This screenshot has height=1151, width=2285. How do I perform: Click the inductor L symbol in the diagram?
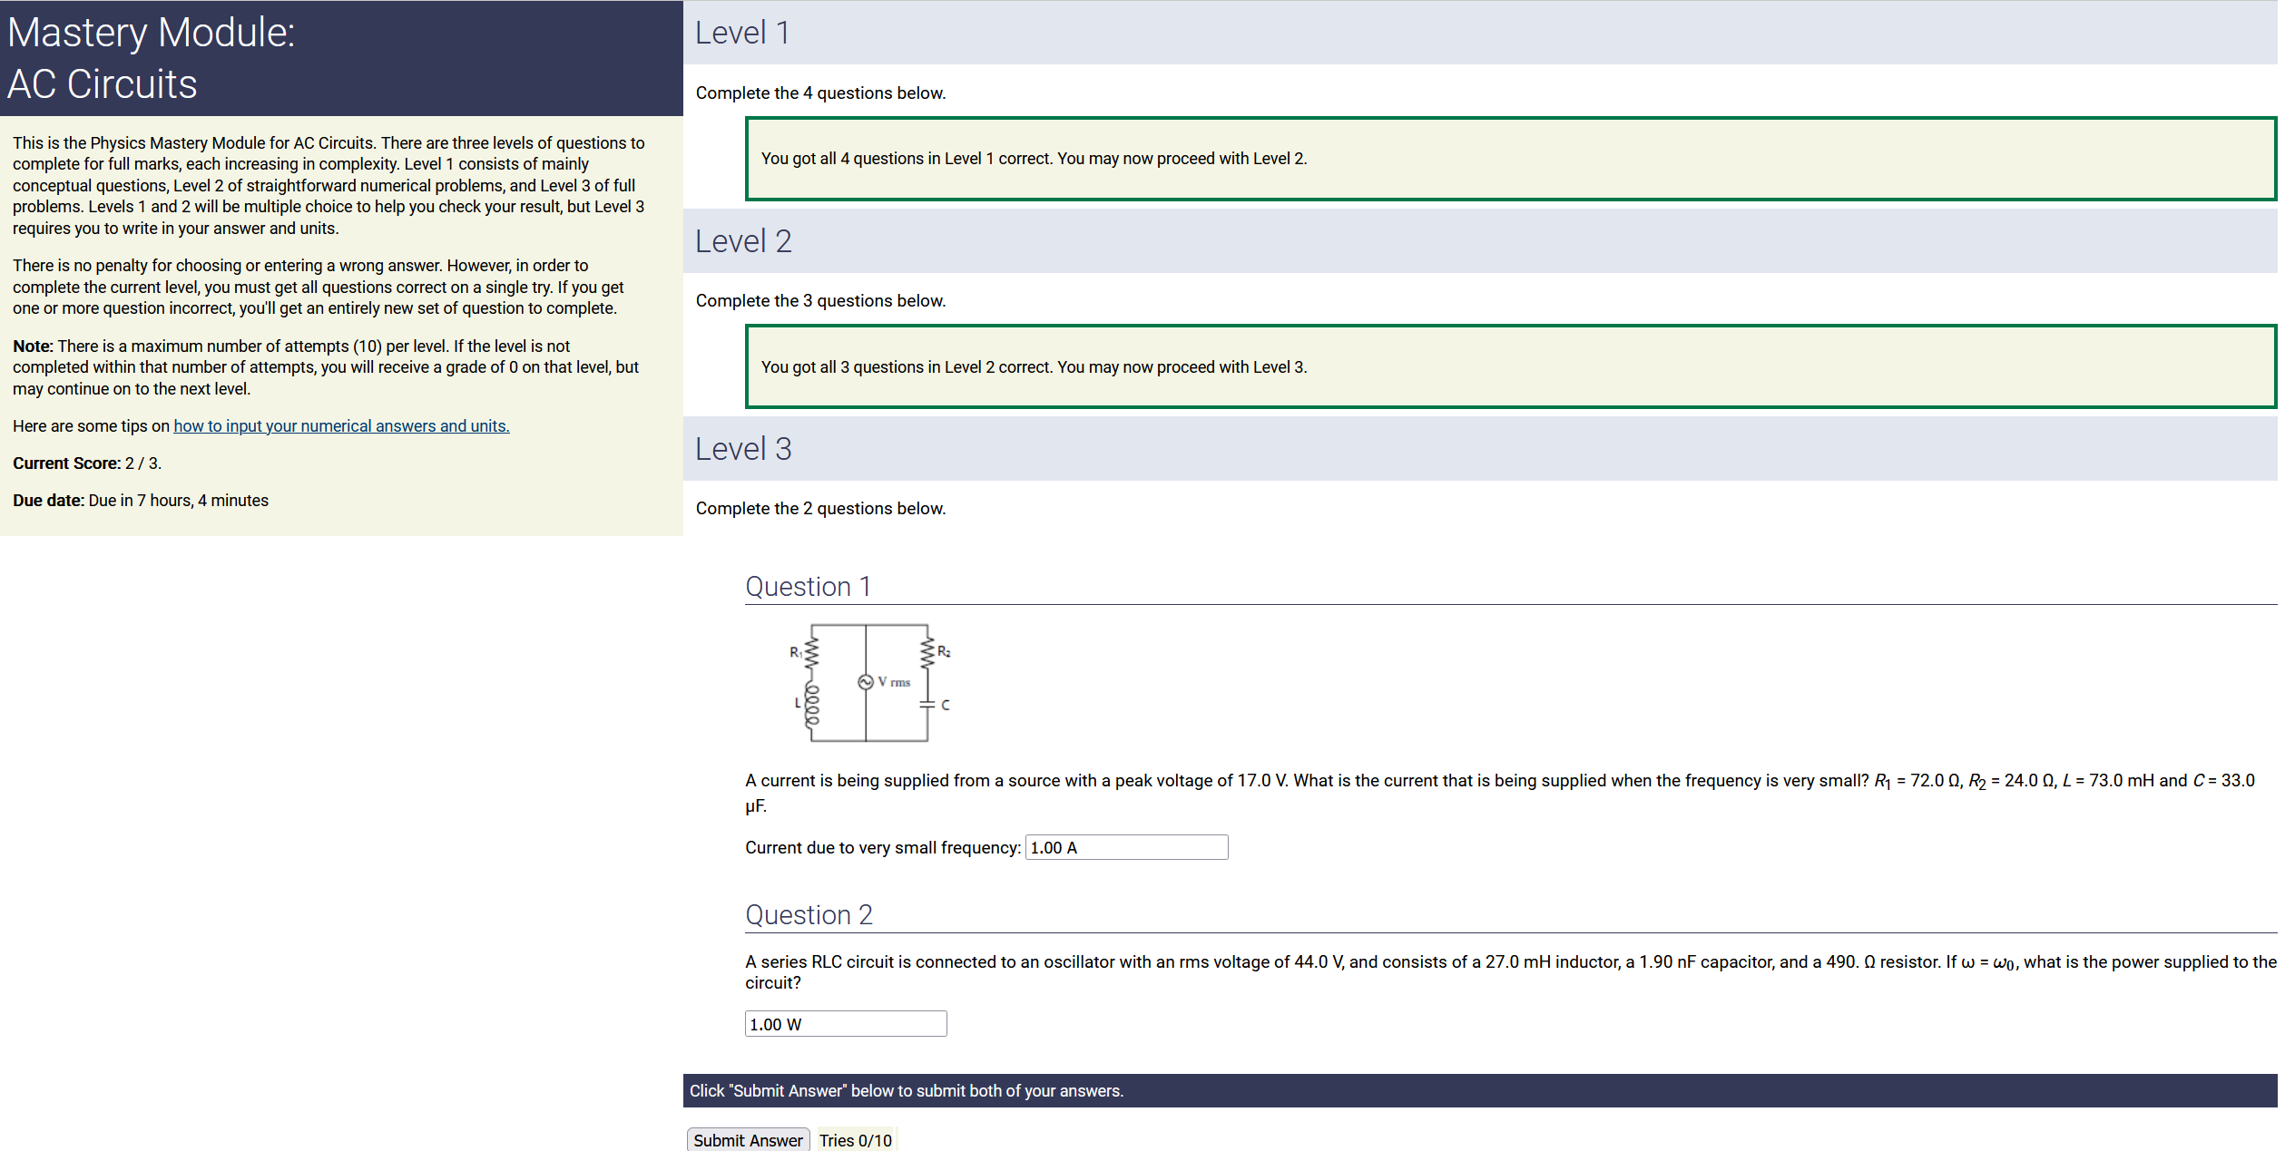pyautogui.click(x=812, y=706)
